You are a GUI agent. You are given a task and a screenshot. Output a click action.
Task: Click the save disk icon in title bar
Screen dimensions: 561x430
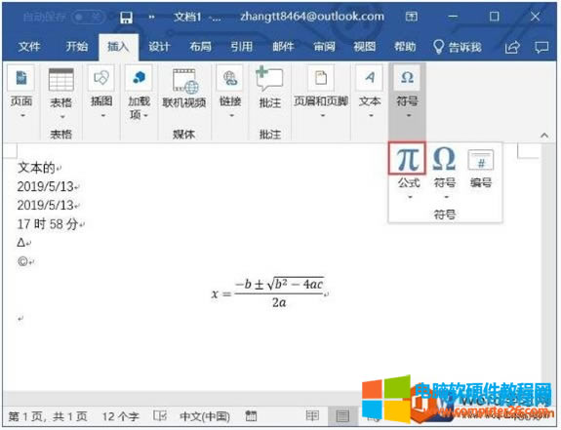pyautogui.click(x=126, y=18)
